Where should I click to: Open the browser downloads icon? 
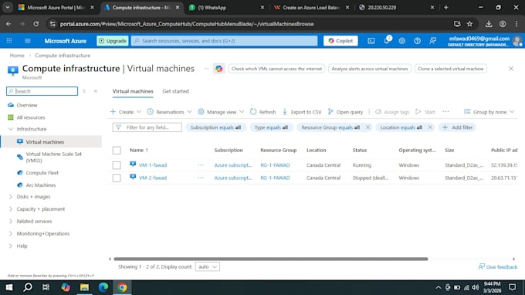coord(489,24)
